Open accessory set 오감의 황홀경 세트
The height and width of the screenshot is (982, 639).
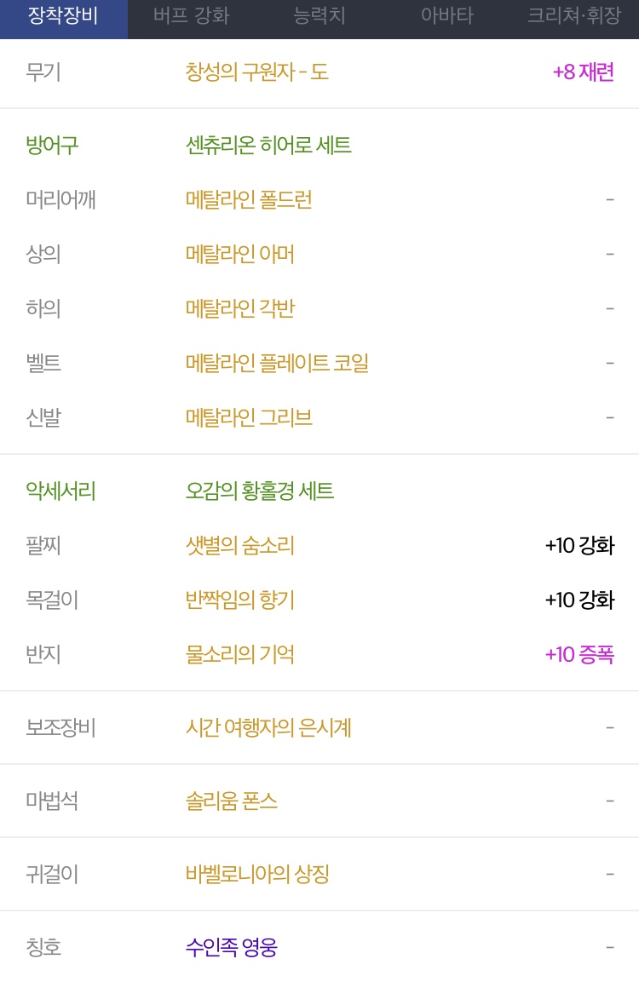coord(259,491)
